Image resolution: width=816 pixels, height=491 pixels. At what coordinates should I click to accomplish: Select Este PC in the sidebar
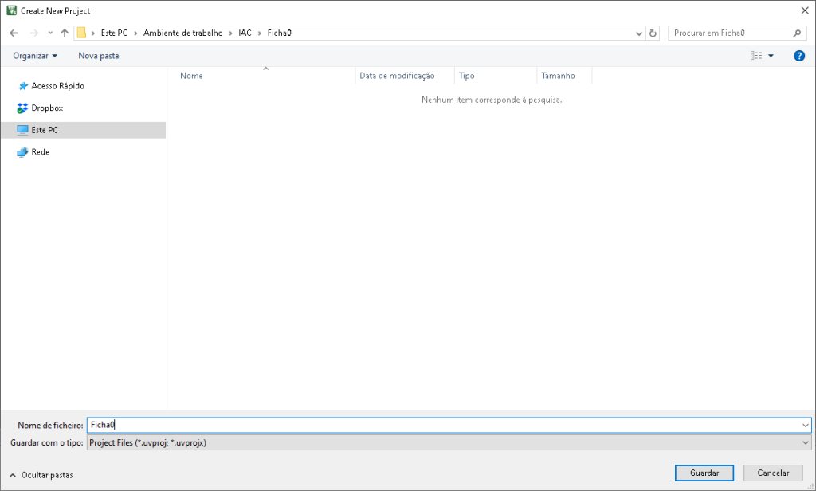[x=45, y=130]
